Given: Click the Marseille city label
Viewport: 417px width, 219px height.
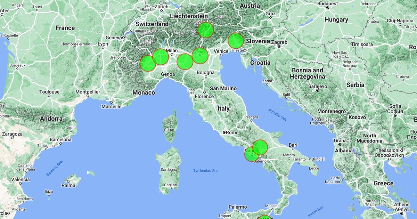Looking at the screenshot, I should (x=111, y=106).
